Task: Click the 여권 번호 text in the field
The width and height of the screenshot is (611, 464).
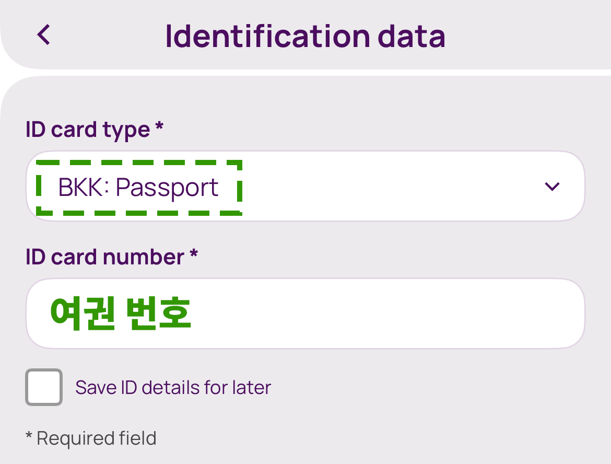Action: (120, 314)
